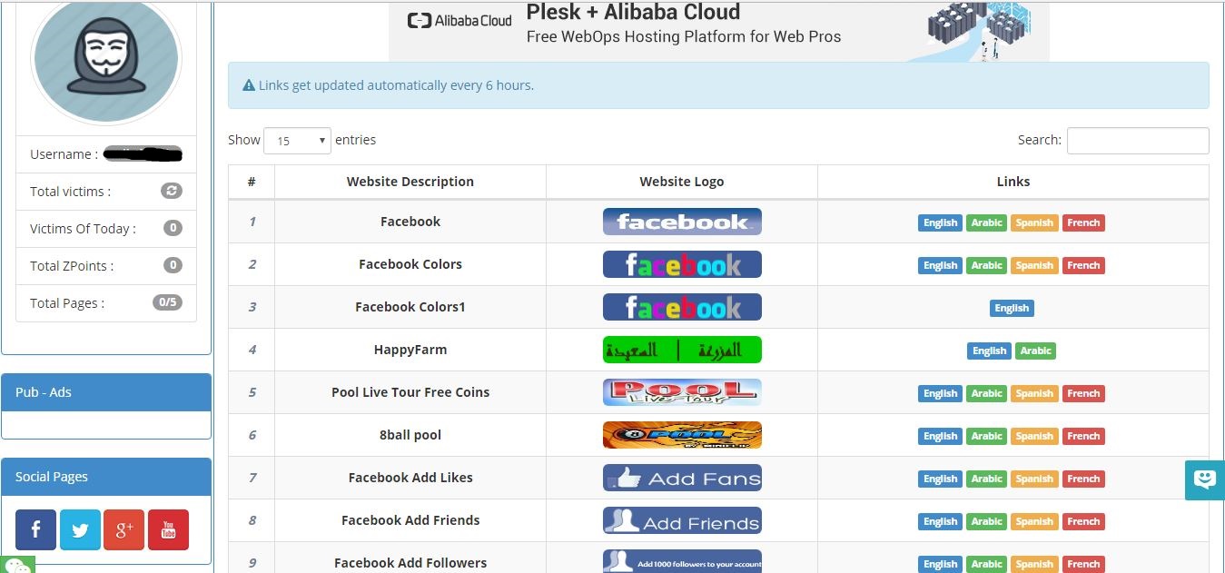This screenshot has height=573, width=1225.
Task: Select the Spanish link for 8ball pool
Action: (x=1034, y=436)
